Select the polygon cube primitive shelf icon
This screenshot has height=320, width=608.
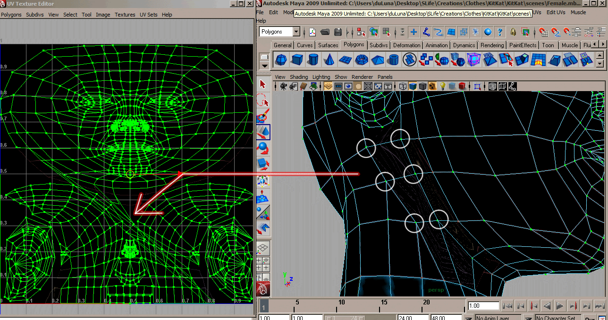[x=297, y=59]
